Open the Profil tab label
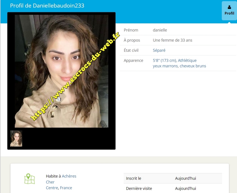The image size is (237, 193). click(x=229, y=13)
